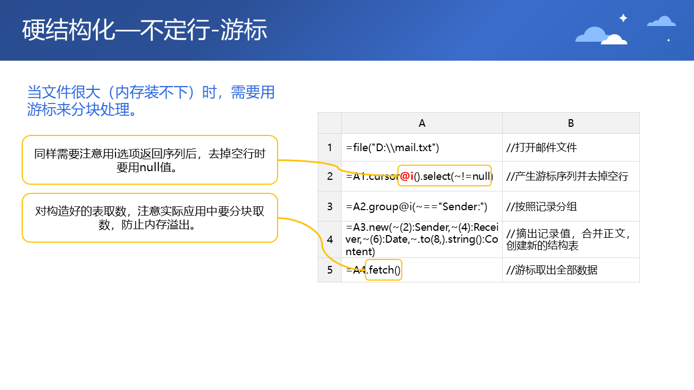The width and height of the screenshot is (694, 390).
Task: Click comment cell //游标取出全部数据
Action: (x=571, y=270)
